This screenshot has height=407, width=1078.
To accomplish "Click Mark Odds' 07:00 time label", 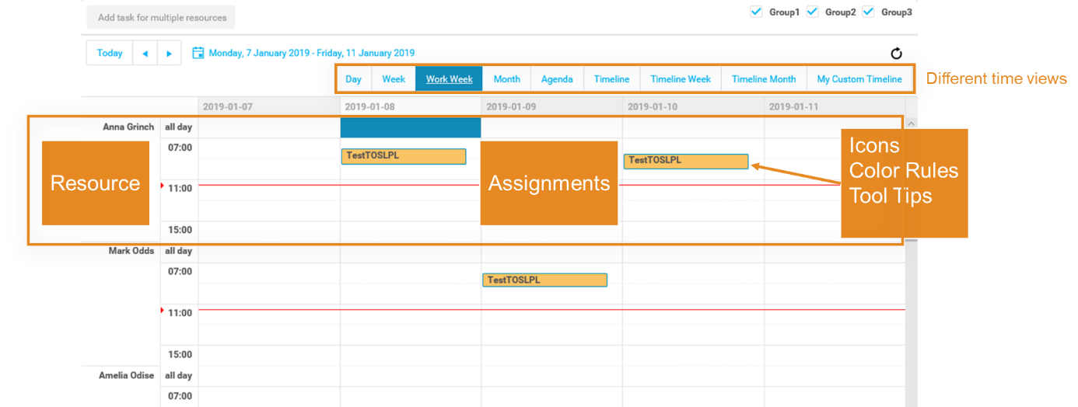I will (x=180, y=271).
